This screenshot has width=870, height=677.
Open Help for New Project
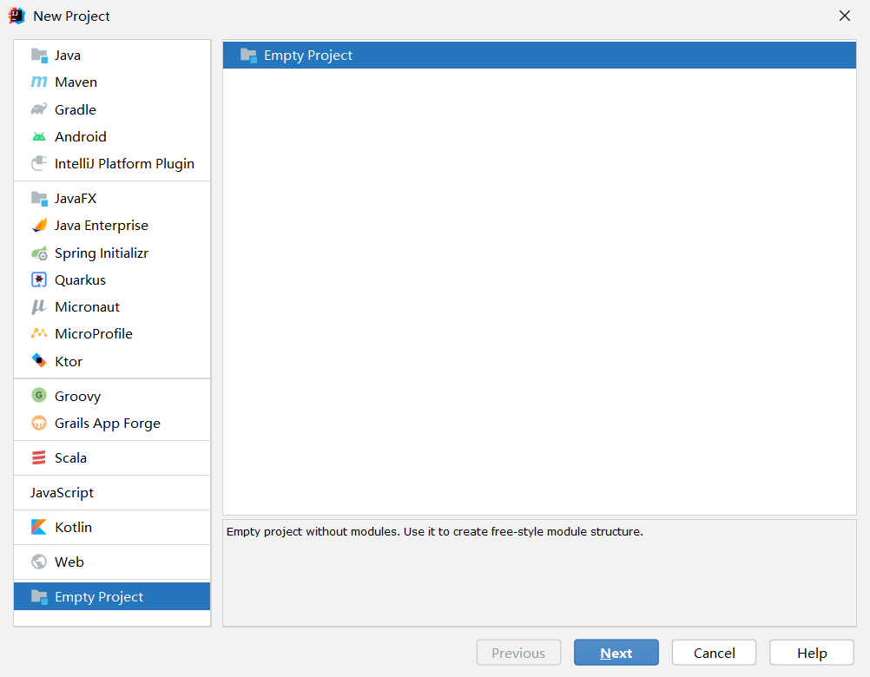point(812,652)
